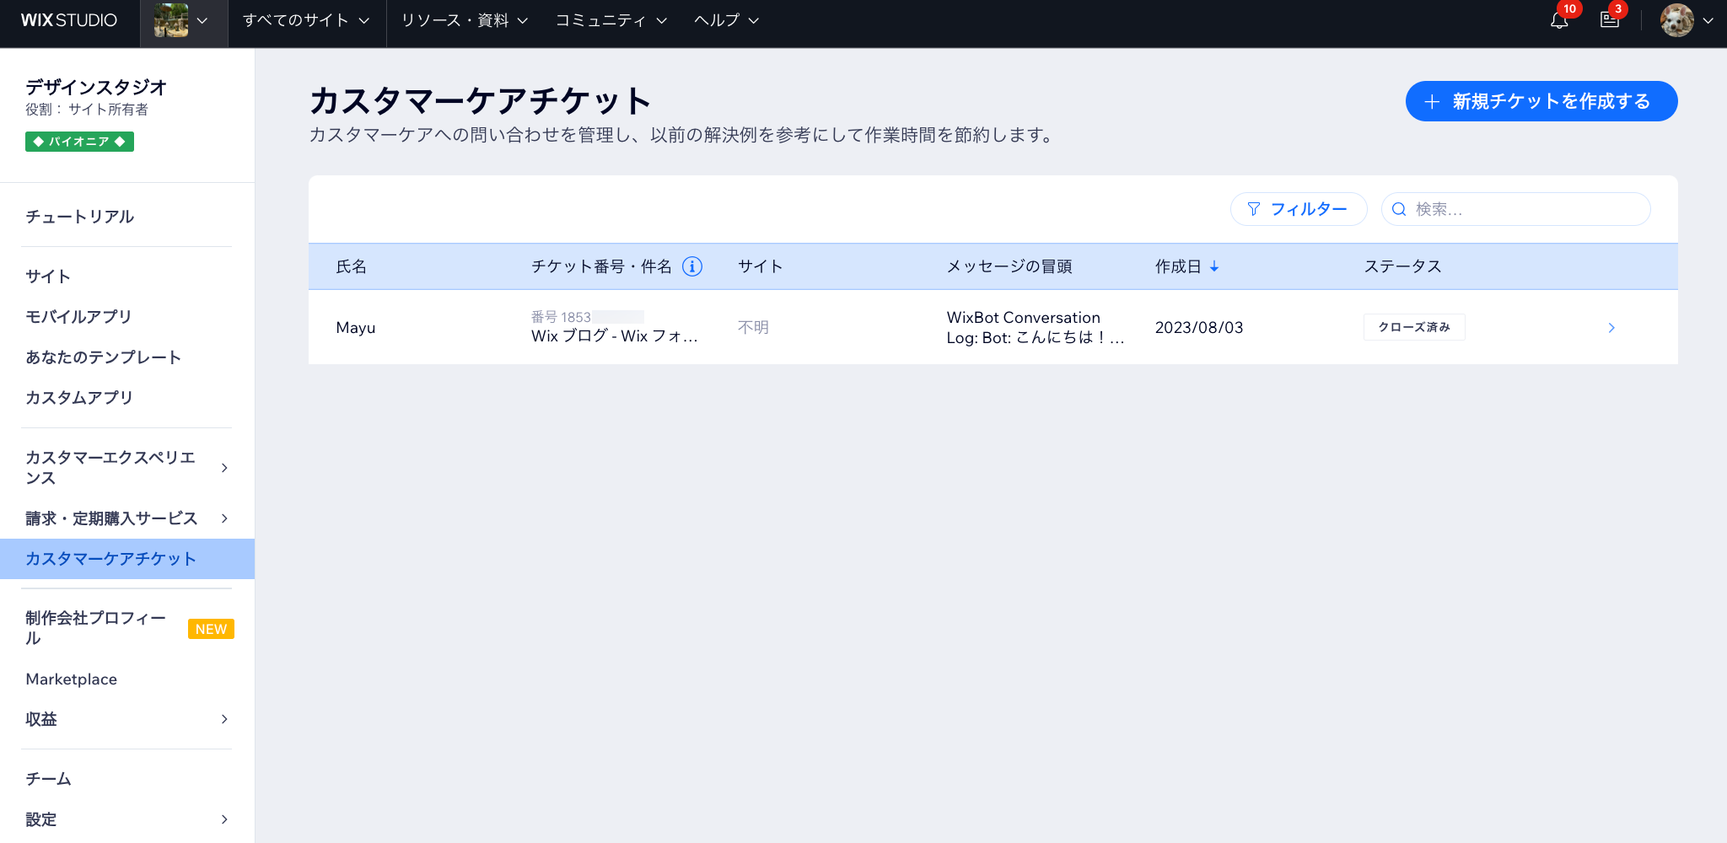Click the ticket number info icon
This screenshot has height=843, width=1727.
coord(692,266)
